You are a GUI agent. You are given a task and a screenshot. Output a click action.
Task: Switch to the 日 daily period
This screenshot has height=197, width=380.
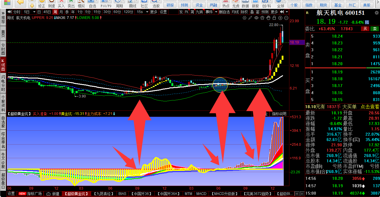coord(39,12)
